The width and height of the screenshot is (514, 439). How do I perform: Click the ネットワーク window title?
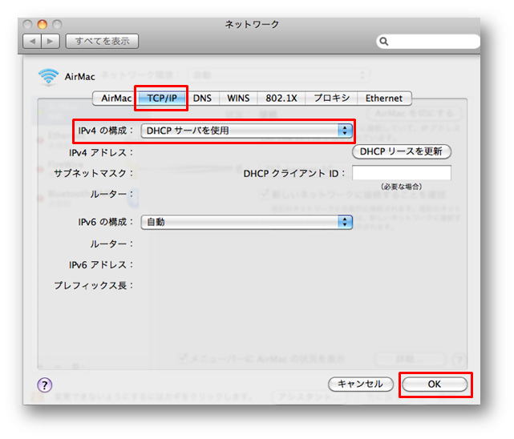(x=252, y=24)
